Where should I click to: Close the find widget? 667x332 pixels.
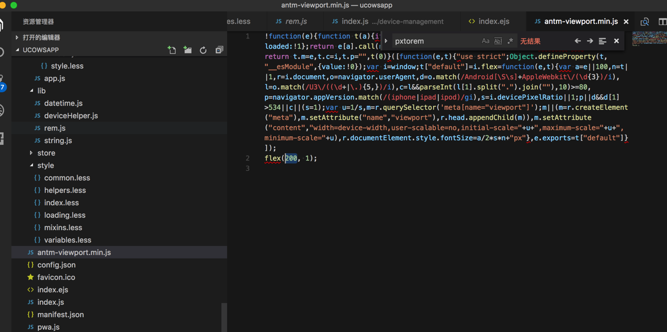tap(617, 41)
